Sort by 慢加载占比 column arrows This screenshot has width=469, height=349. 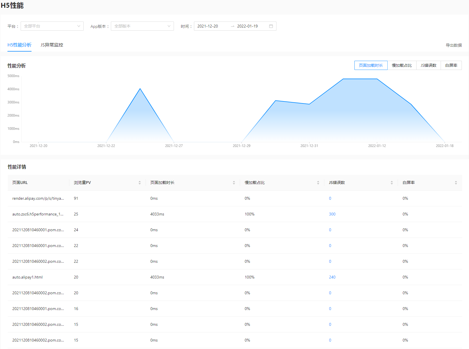[x=318, y=183]
